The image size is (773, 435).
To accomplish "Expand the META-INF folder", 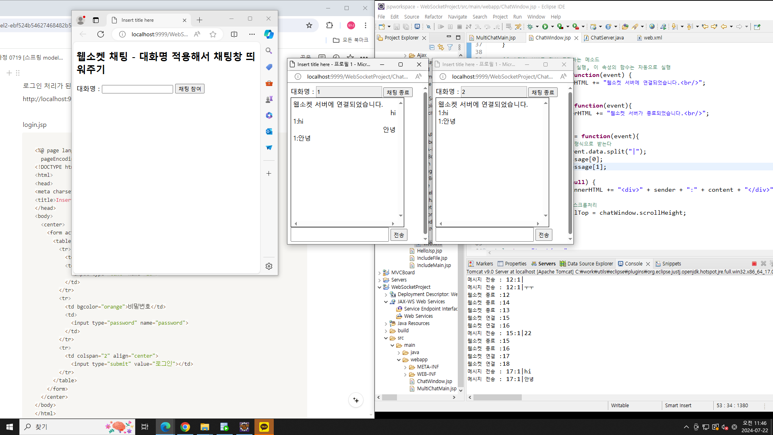I will click(x=405, y=367).
